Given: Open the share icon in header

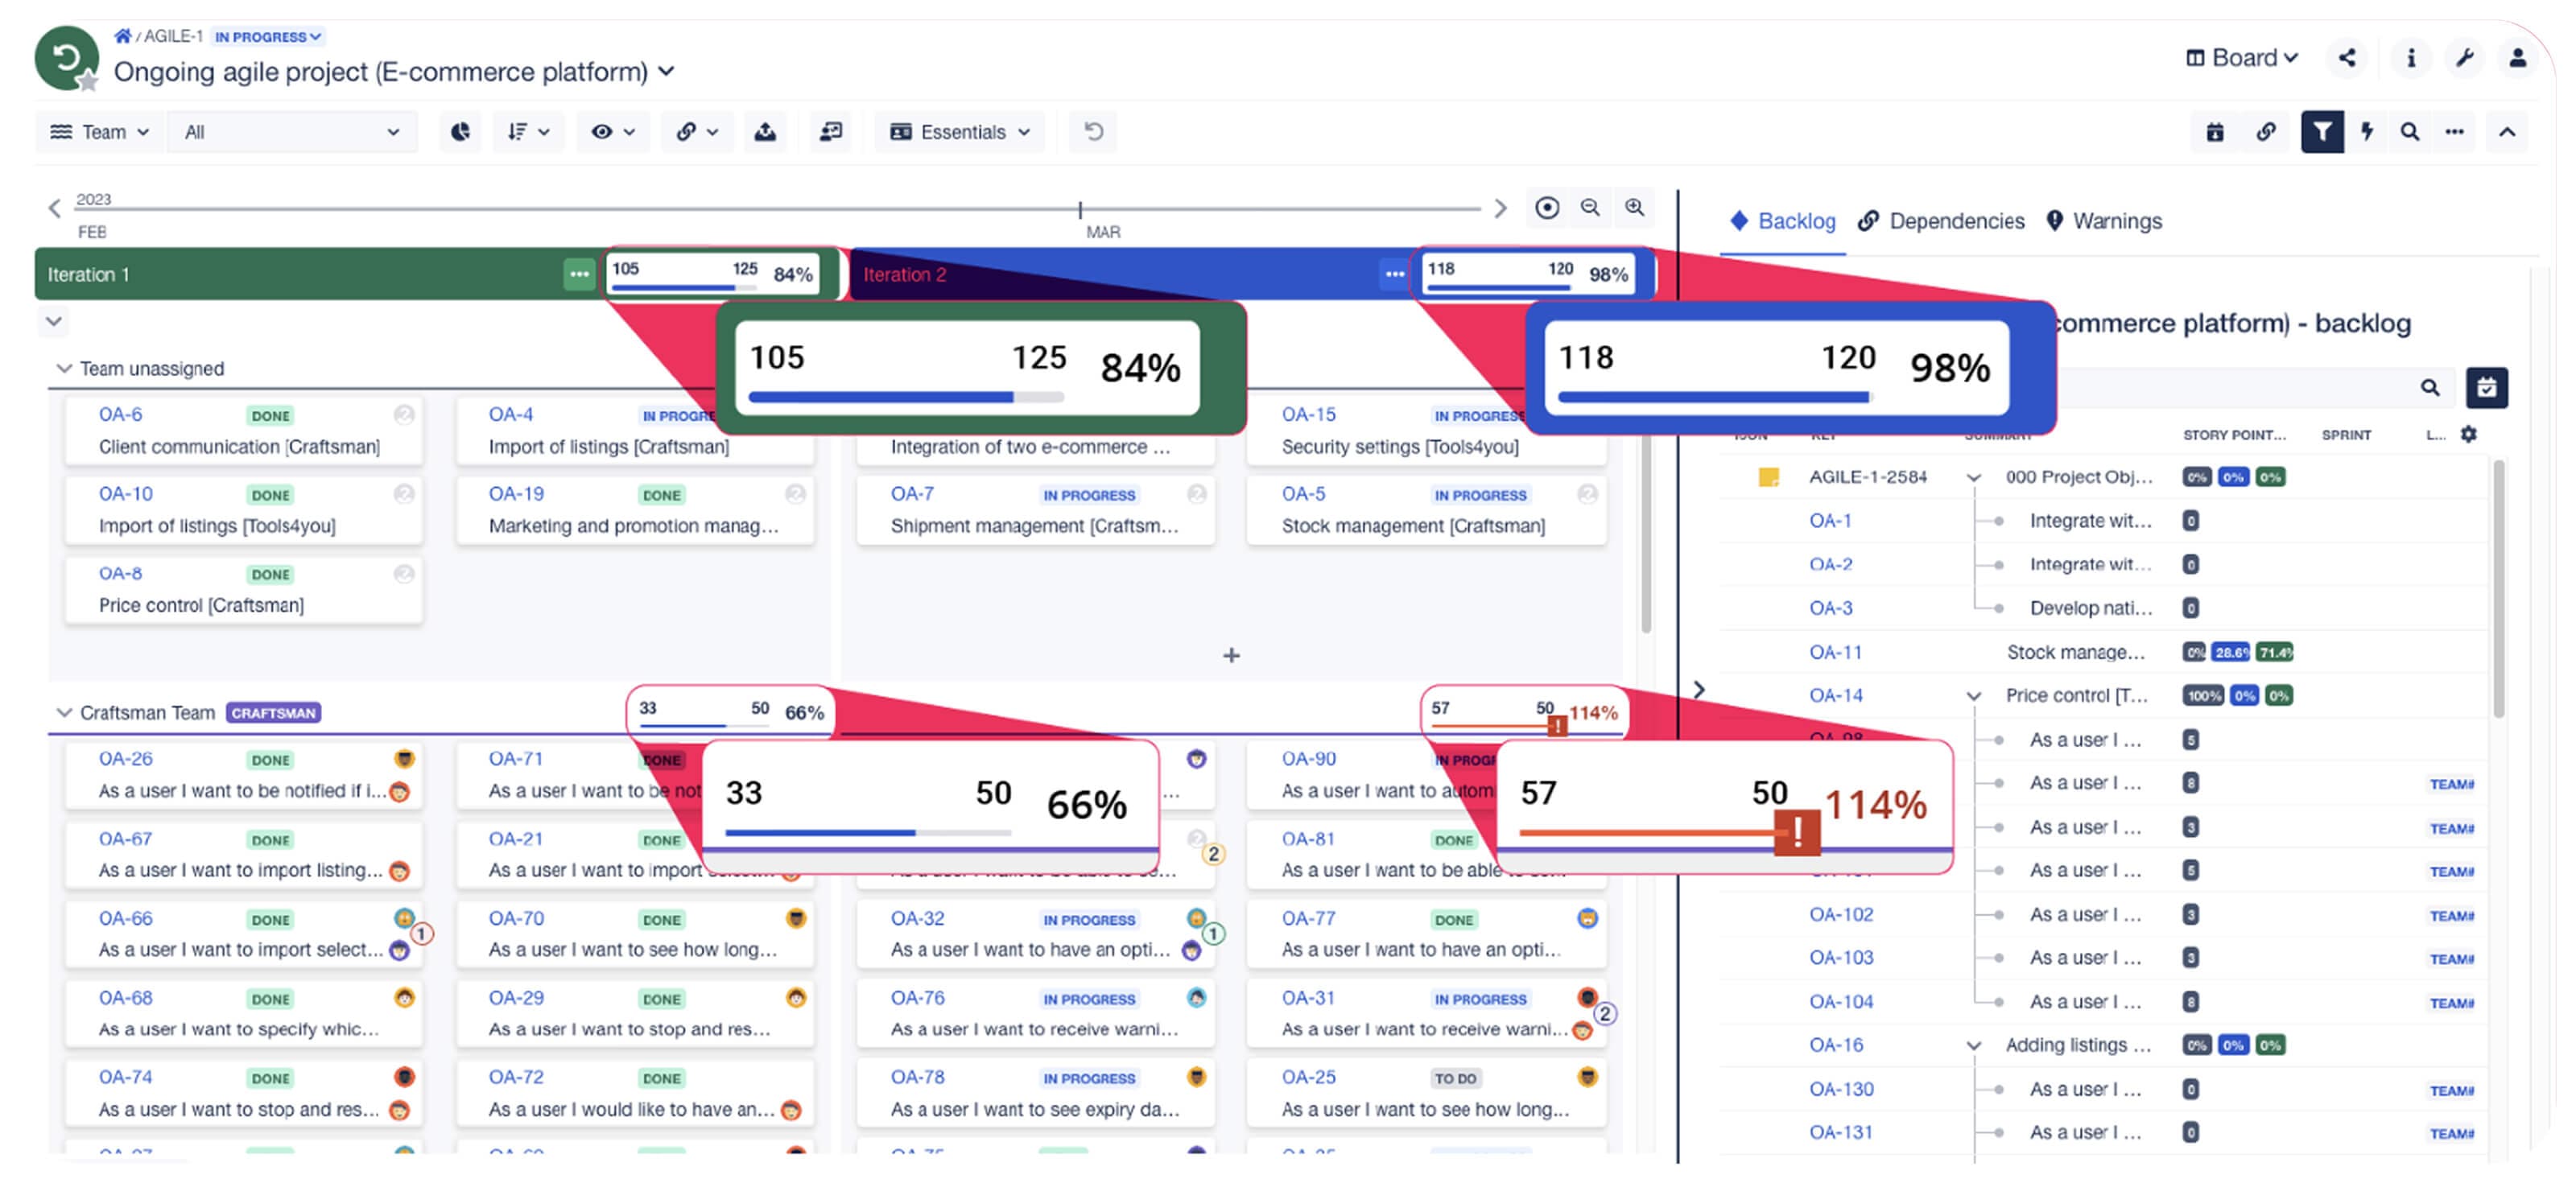Looking at the screenshot, I should (x=2347, y=58).
